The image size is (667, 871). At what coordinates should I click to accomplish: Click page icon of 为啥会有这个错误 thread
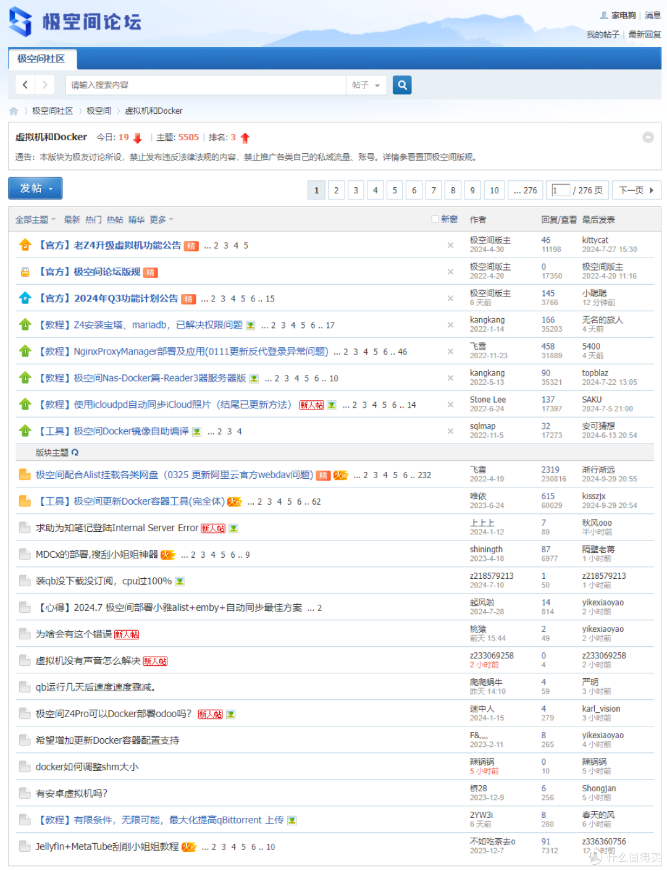(x=25, y=634)
